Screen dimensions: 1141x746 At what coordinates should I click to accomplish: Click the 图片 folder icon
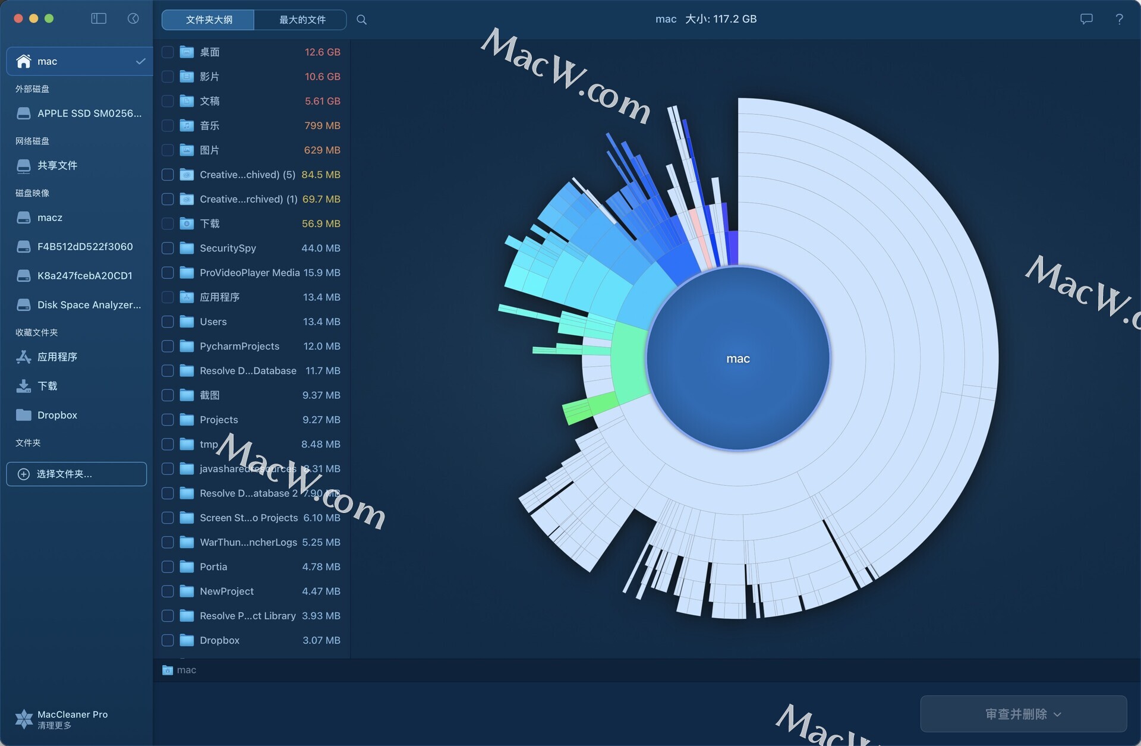point(187,150)
